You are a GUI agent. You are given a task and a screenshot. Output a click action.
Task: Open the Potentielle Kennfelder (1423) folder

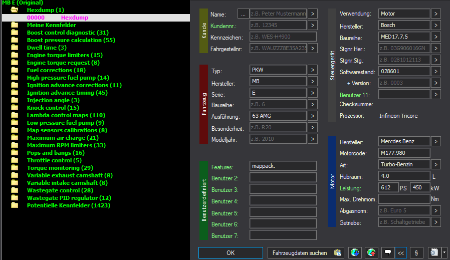pos(68,205)
